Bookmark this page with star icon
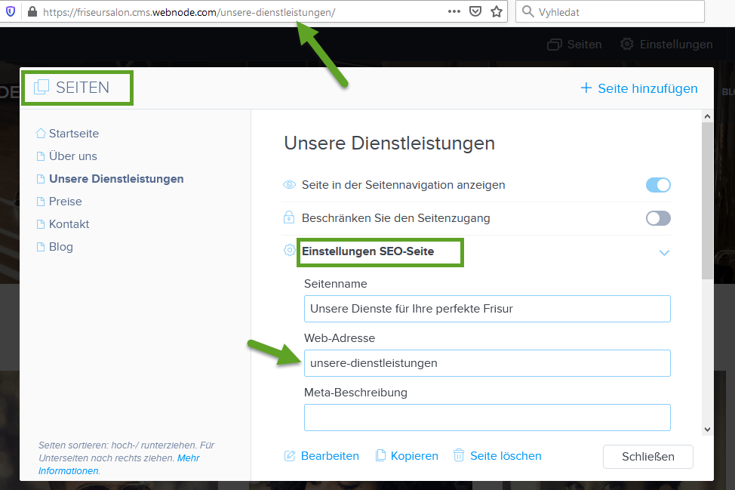Image resolution: width=735 pixels, height=490 pixels. 497,11
